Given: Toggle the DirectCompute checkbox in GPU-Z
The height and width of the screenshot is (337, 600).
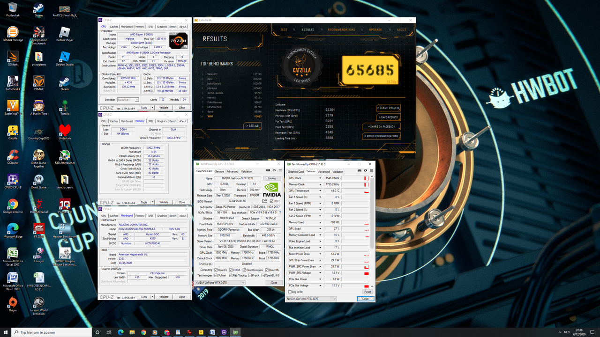Looking at the screenshot, I should (245, 270).
